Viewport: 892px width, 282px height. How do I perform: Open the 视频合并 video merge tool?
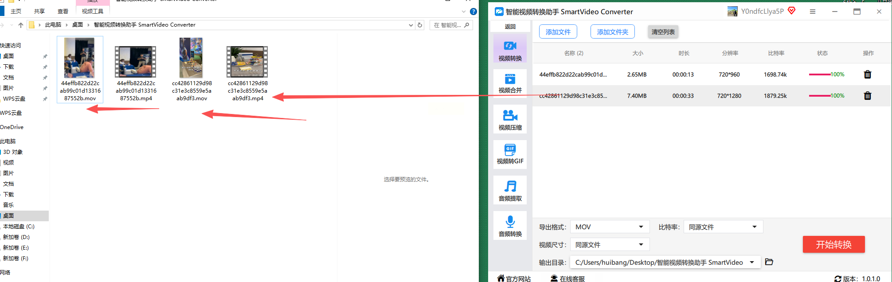[x=510, y=83]
